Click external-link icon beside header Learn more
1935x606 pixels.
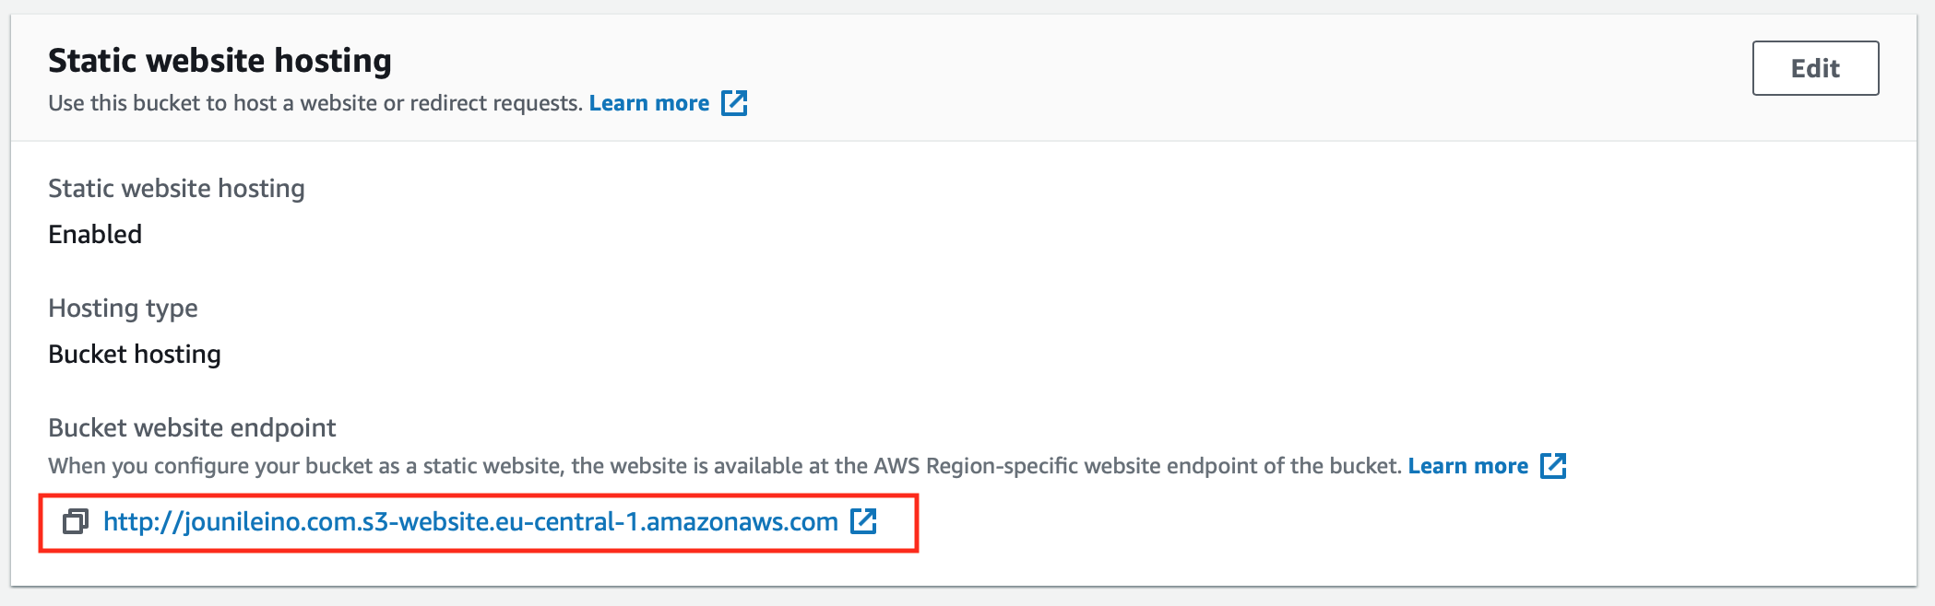(734, 103)
